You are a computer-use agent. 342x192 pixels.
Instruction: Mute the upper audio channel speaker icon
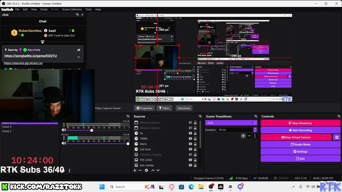click(64, 130)
